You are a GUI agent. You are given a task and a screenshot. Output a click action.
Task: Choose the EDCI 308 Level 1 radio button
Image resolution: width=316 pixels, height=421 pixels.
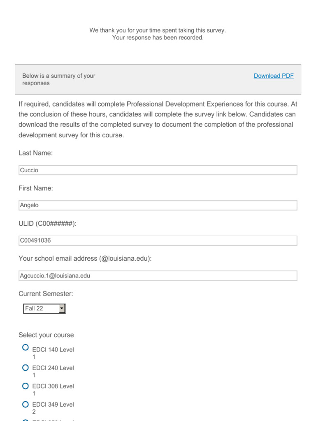[x=26, y=386]
